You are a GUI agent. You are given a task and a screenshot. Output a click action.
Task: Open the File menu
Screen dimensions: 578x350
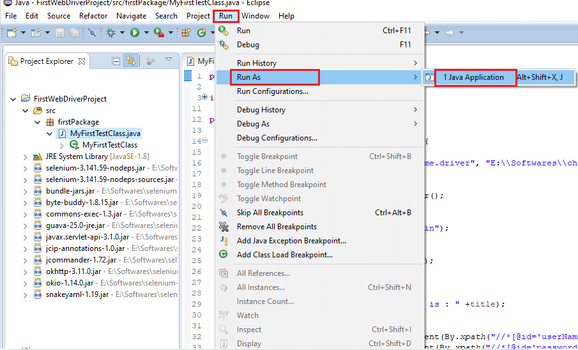point(11,16)
